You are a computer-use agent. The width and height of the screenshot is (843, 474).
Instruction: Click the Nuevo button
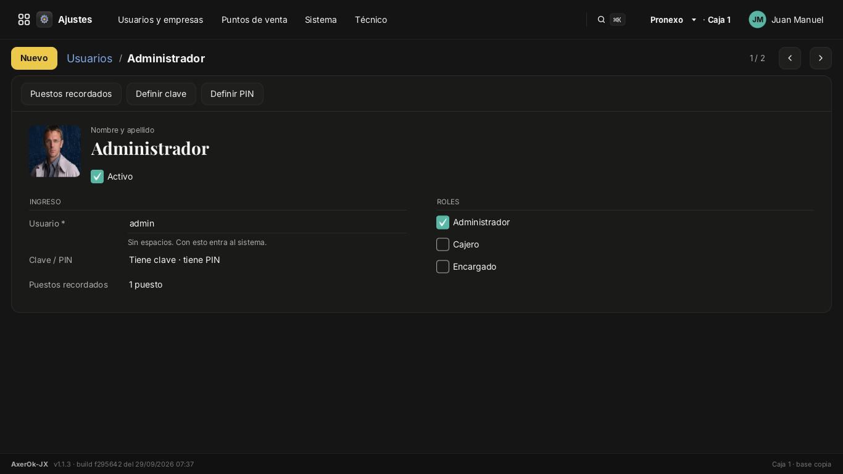click(34, 58)
